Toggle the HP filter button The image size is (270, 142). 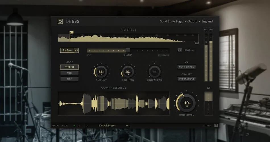[76, 51]
